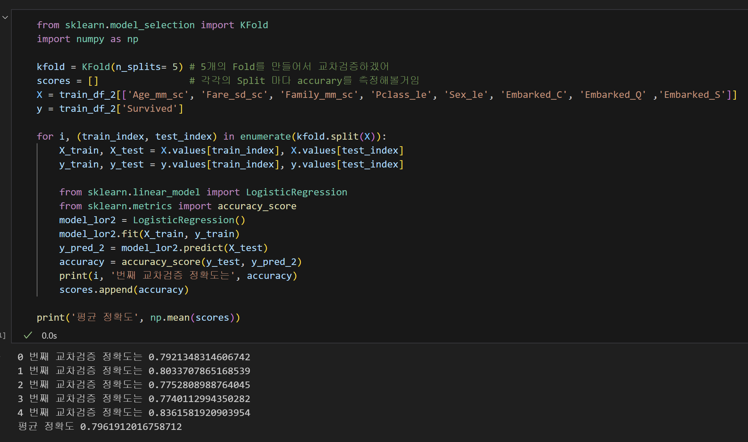The width and height of the screenshot is (748, 442).
Task: Click accuracy_score in the metrics import
Action: [257, 206]
